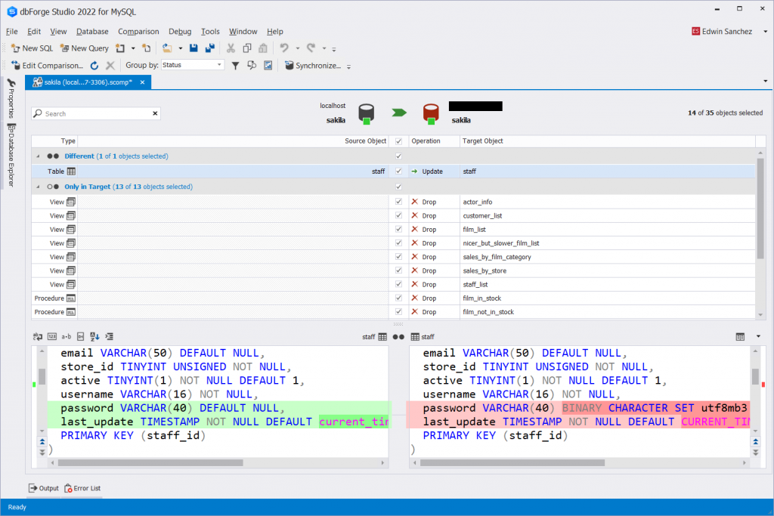Click the Undo arrow icon
The image size is (774, 516).
pos(284,48)
